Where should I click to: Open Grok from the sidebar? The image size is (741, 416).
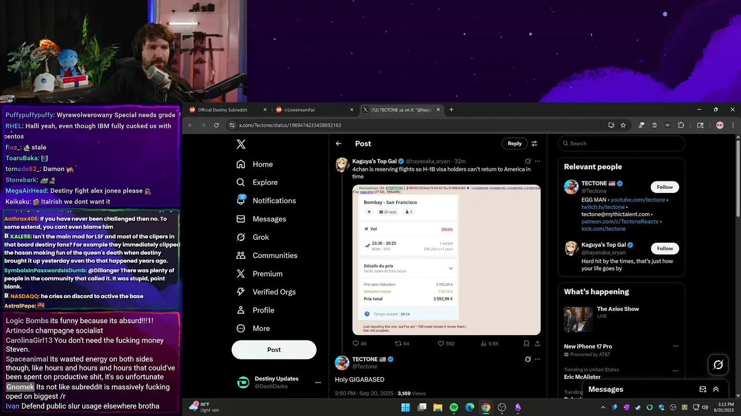click(x=253, y=237)
